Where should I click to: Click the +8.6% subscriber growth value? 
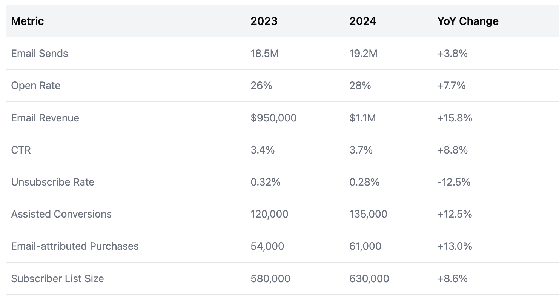pyautogui.click(x=452, y=279)
